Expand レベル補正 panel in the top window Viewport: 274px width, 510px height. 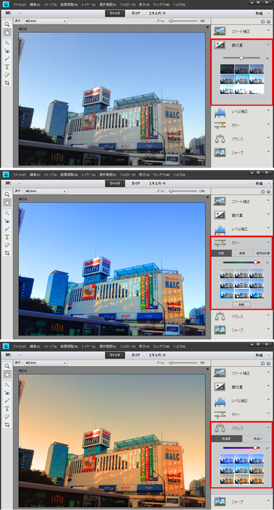(x=269, y=110)
